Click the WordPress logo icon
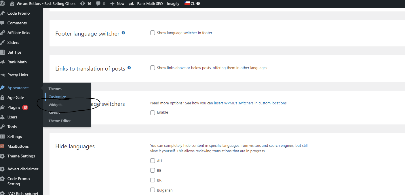405x195 pixels. [x=3, y=3]
